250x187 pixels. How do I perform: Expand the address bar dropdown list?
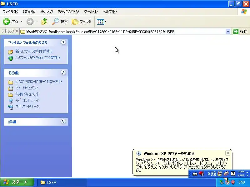(x=228, y=32)
